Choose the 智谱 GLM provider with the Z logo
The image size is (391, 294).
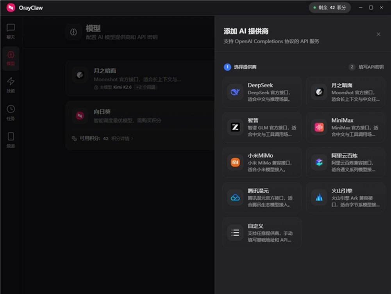click(262, 127)
